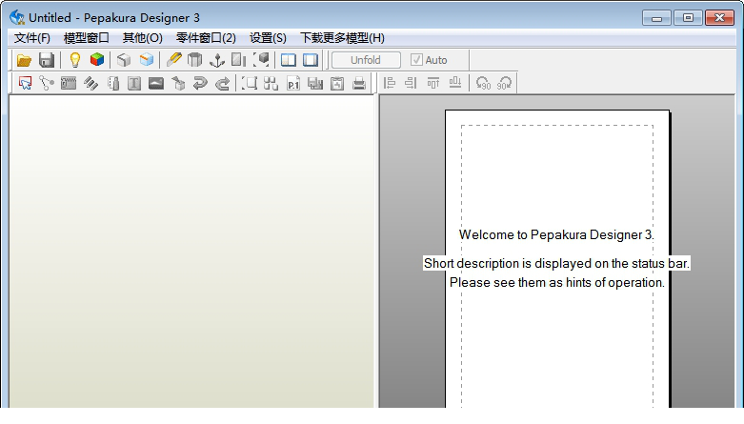Click the clipboard copy icon
Image resolution: width=744 pixels, height=424 pixels.
pos(337,83)
